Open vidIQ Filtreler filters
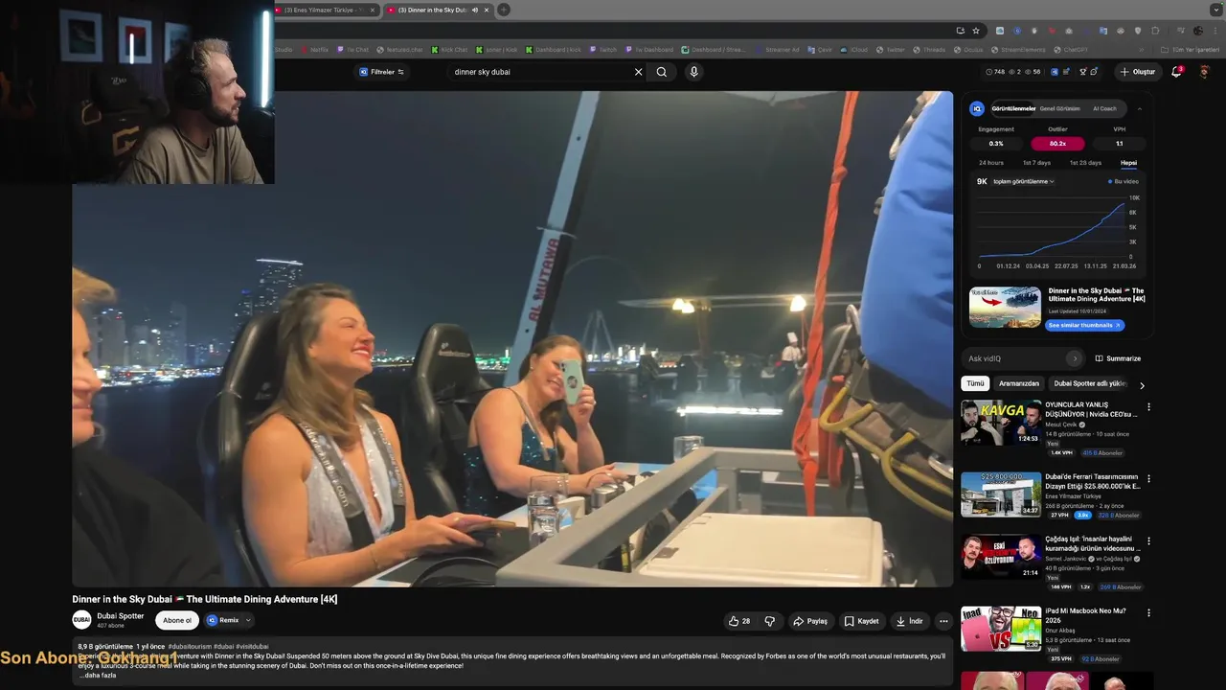The width and height of the screenshot is (1226, 690). (x=381, y=72)
